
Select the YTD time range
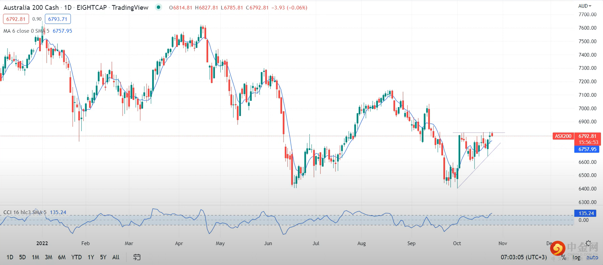click(76, 257)
